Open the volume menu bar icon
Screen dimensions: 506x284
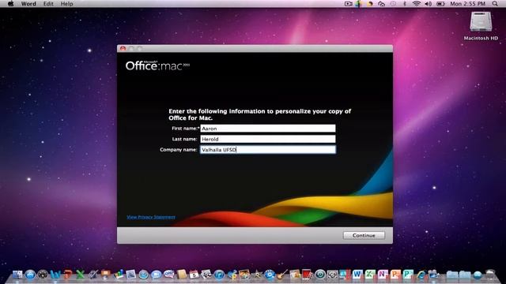(x=429, y=4)
